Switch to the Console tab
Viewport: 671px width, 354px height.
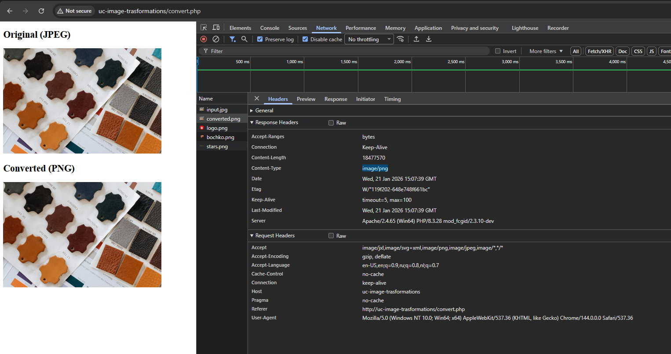click(270, 28)
